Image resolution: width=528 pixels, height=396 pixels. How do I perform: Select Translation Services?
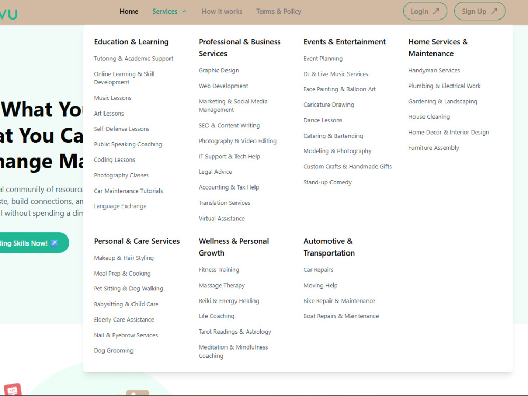[224, 203]
